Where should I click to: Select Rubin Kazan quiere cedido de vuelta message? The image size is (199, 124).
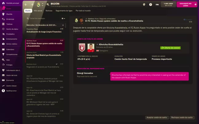(45, 45)
